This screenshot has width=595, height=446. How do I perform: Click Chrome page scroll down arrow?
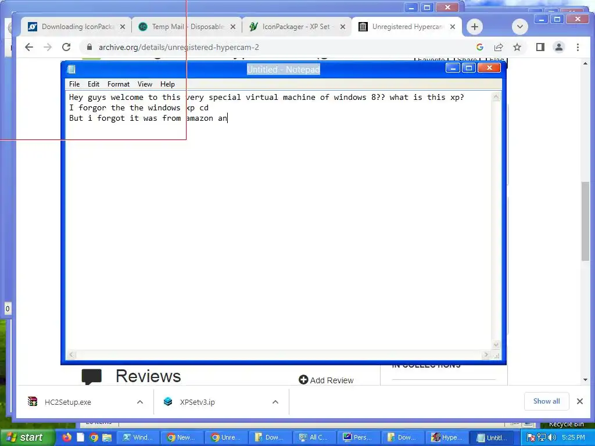pyautogui.click(x=586, y=380)
